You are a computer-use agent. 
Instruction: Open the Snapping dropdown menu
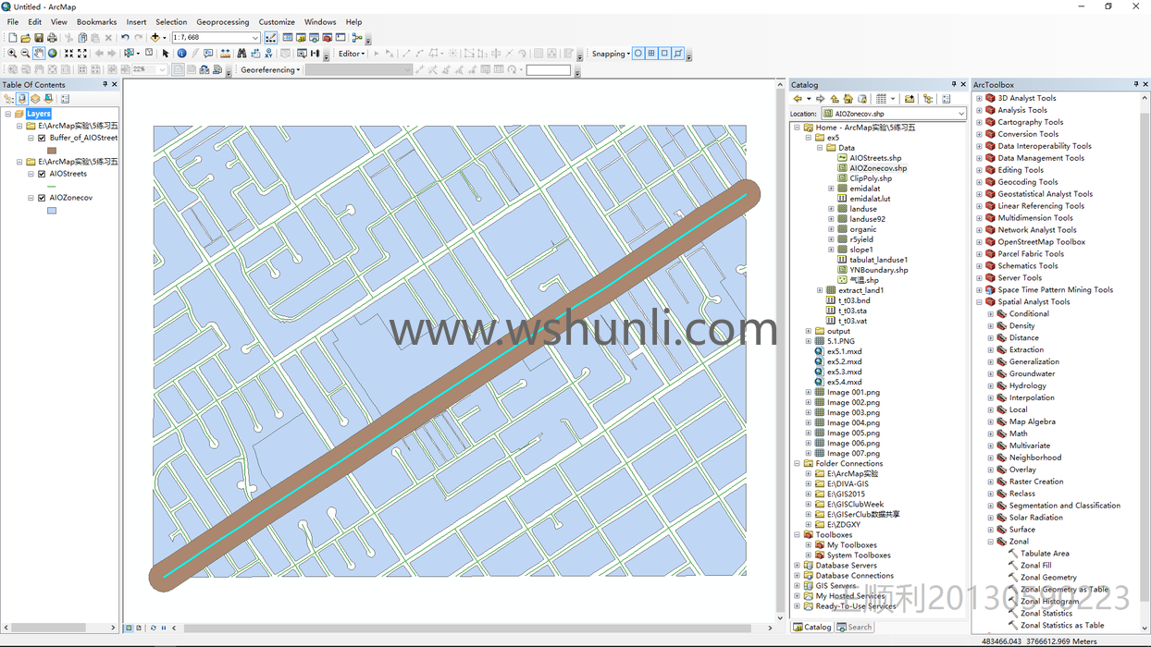tap(611, 54)
